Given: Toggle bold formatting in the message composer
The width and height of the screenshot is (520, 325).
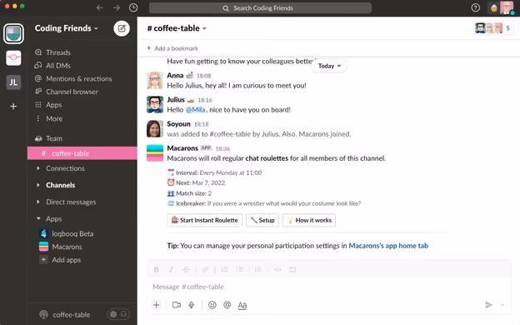Looking at the screenshot, I should coord(156,270).
